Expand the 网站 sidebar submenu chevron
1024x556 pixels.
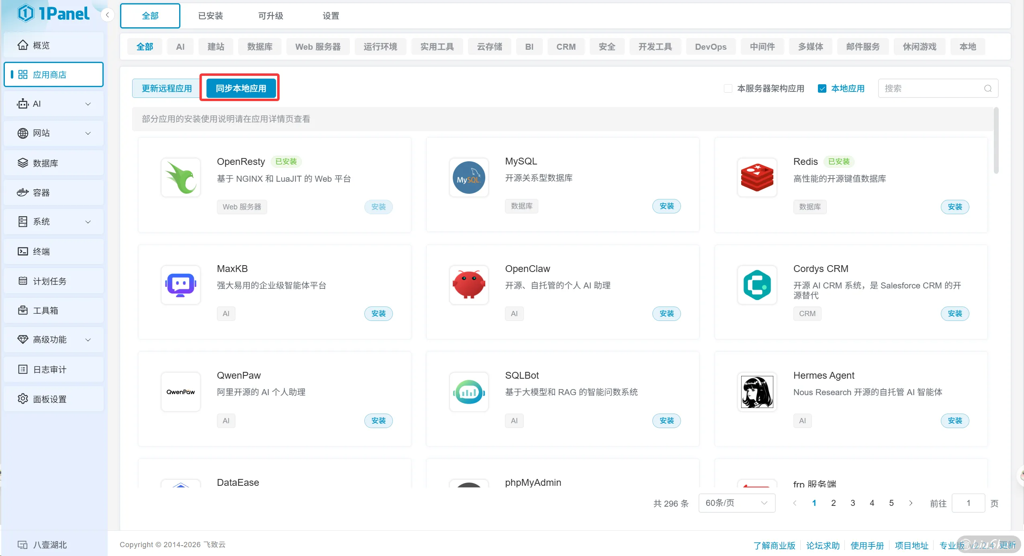pos(88,133)
